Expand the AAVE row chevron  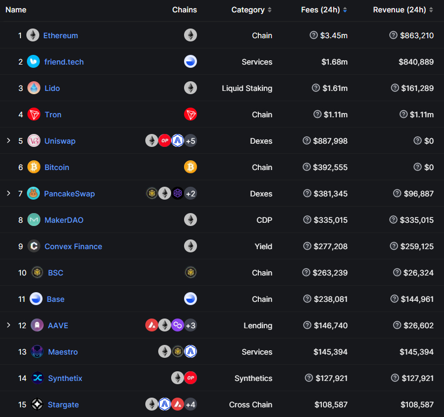click(x=9, y=325)
